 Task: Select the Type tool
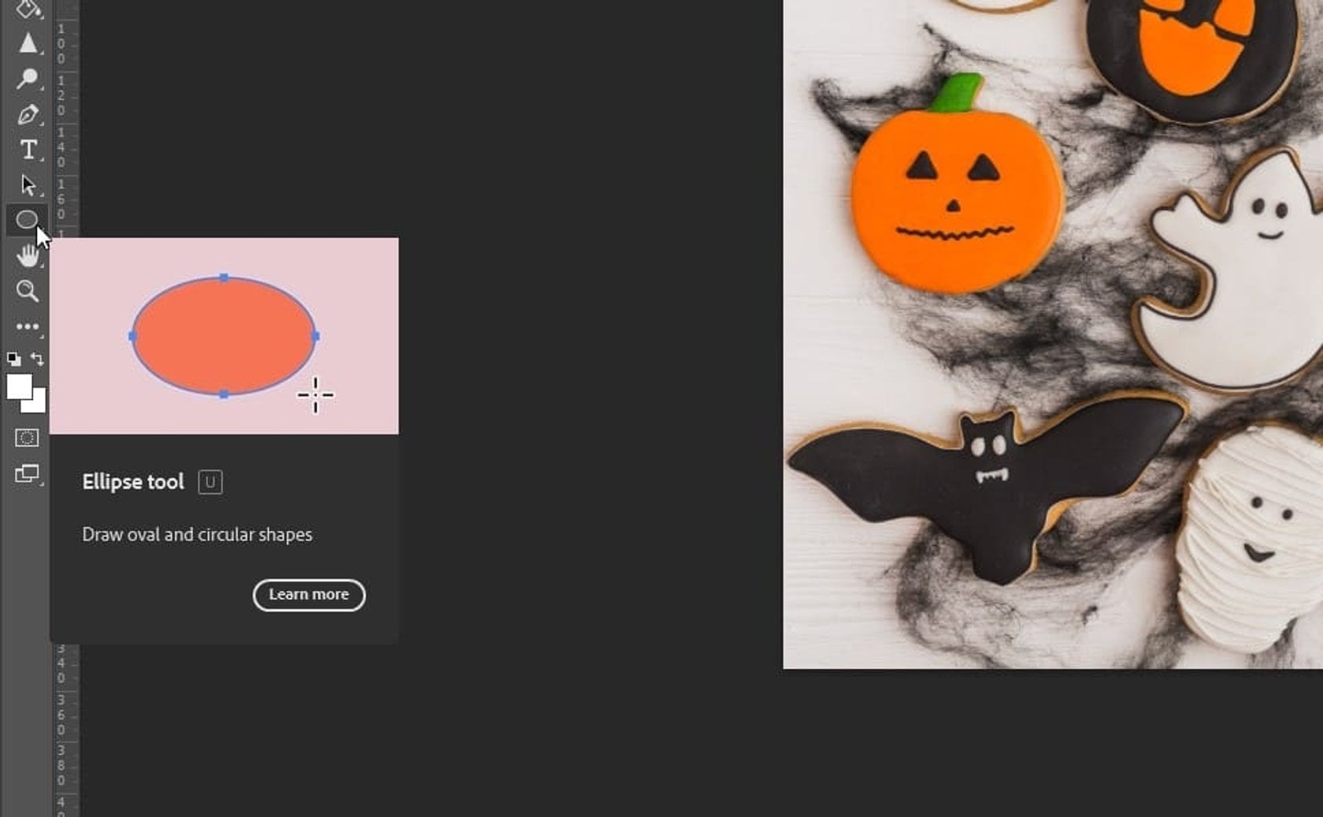tap(28, 150)
